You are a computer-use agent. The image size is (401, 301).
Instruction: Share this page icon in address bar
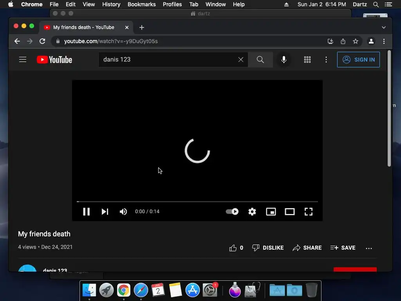pos(343,41)
